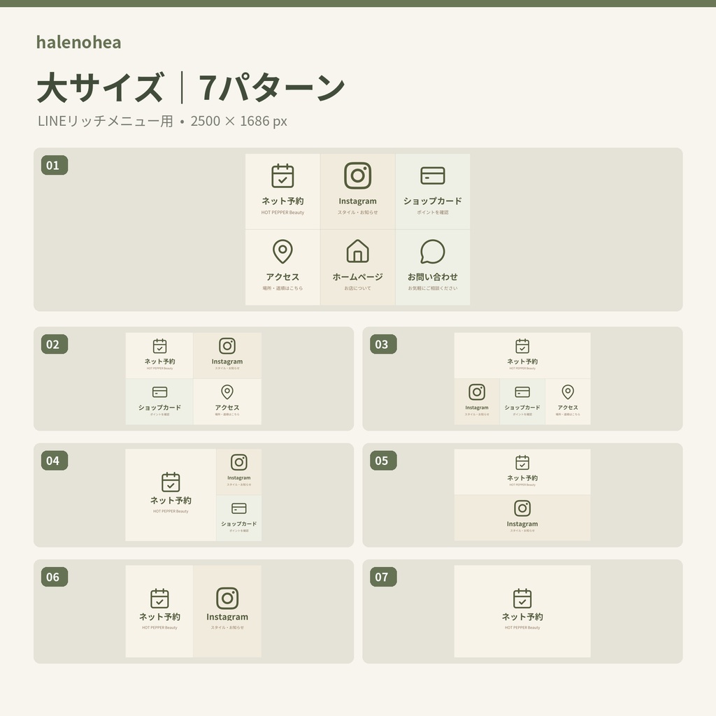Click the card icon in pattern 04
The image size is (716, 716).
coord(239,508)
